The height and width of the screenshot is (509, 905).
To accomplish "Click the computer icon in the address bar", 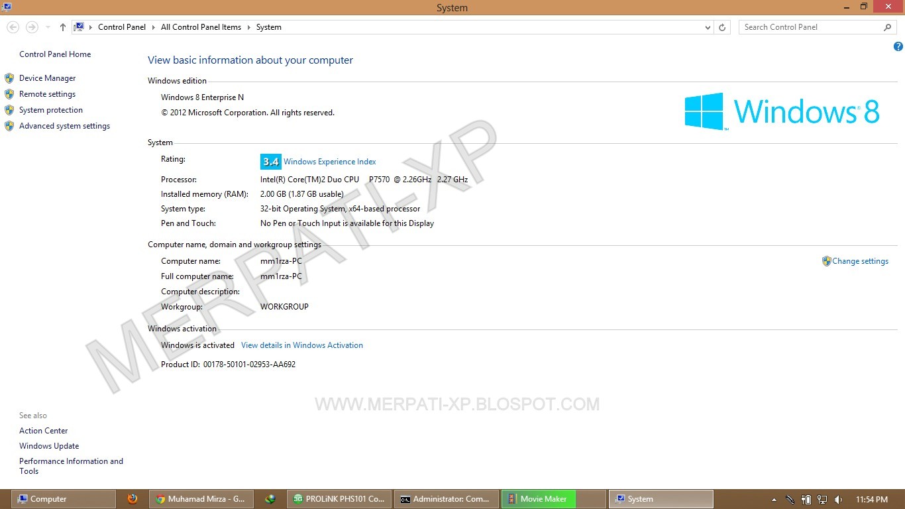I will pos(79,27).
